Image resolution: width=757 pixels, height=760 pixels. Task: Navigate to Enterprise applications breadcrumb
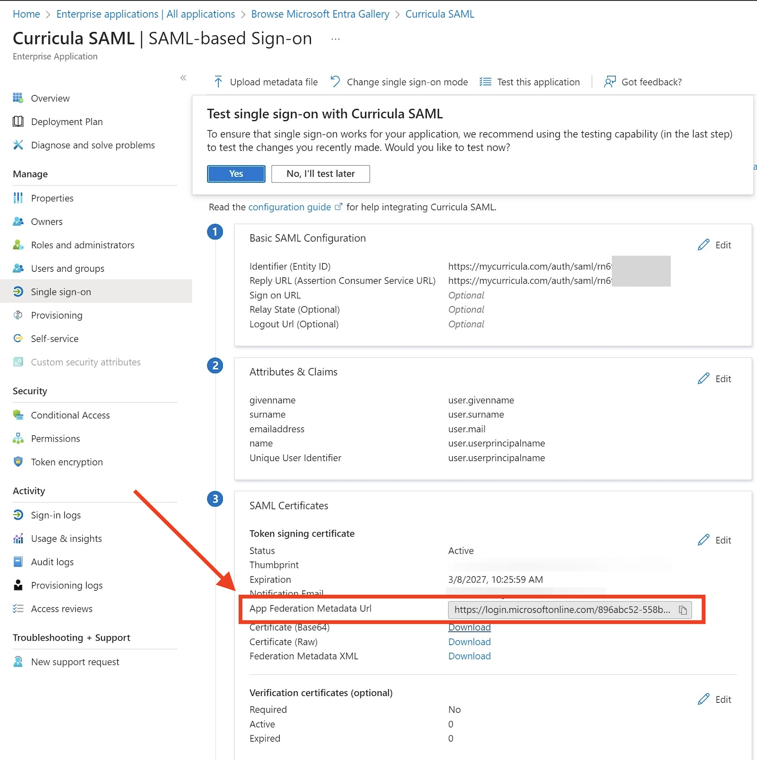coord(146,14)
